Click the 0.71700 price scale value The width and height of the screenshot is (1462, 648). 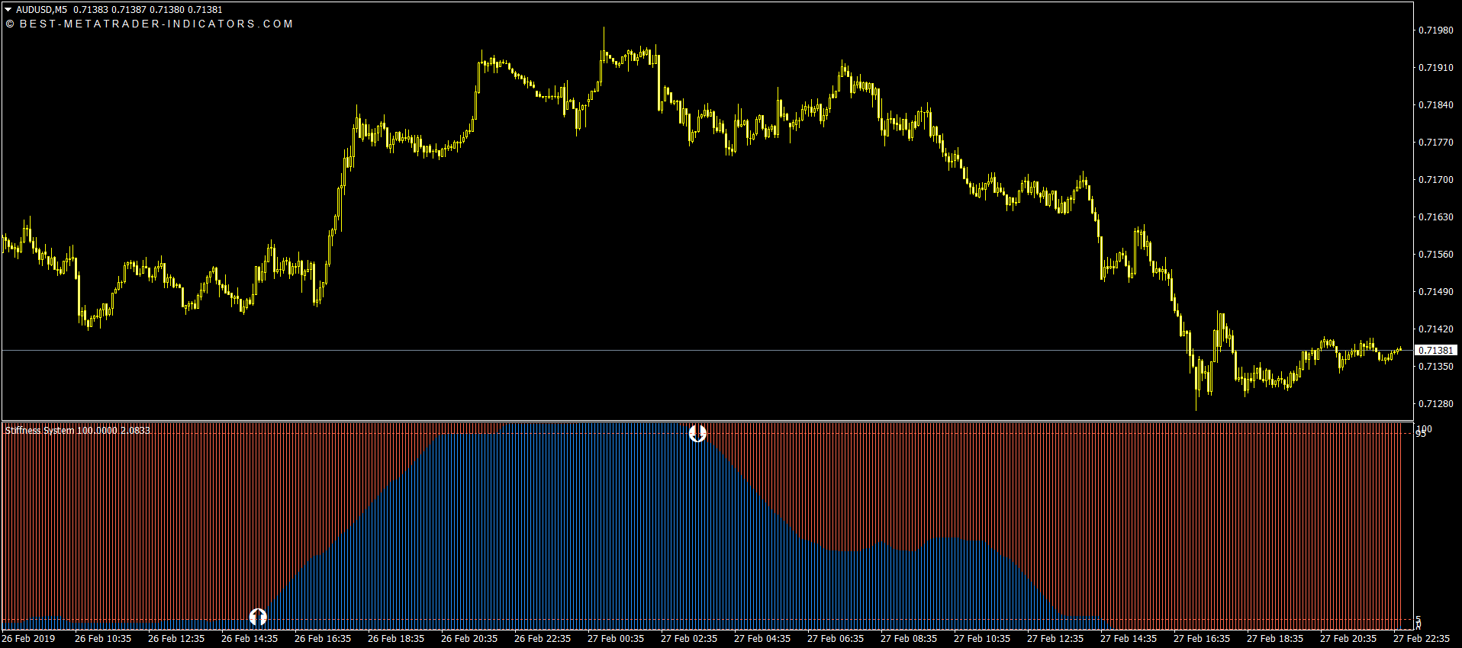tap(1435, 180)
